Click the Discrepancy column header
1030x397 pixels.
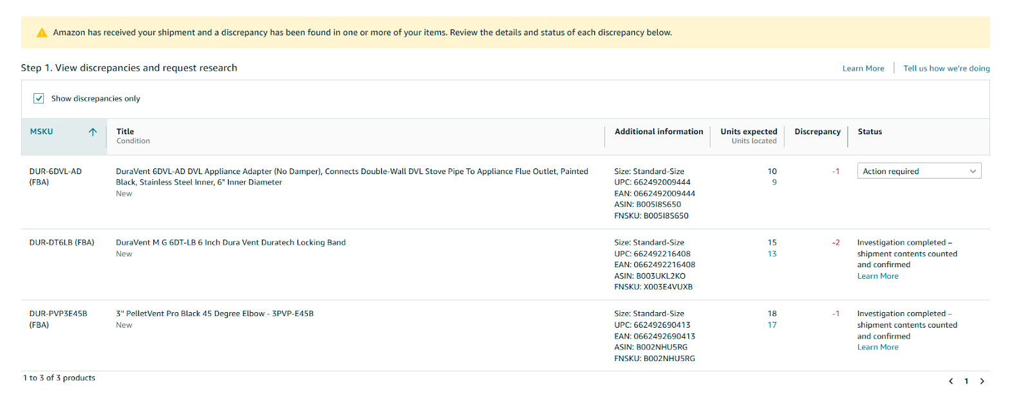[x=817, y=132]
